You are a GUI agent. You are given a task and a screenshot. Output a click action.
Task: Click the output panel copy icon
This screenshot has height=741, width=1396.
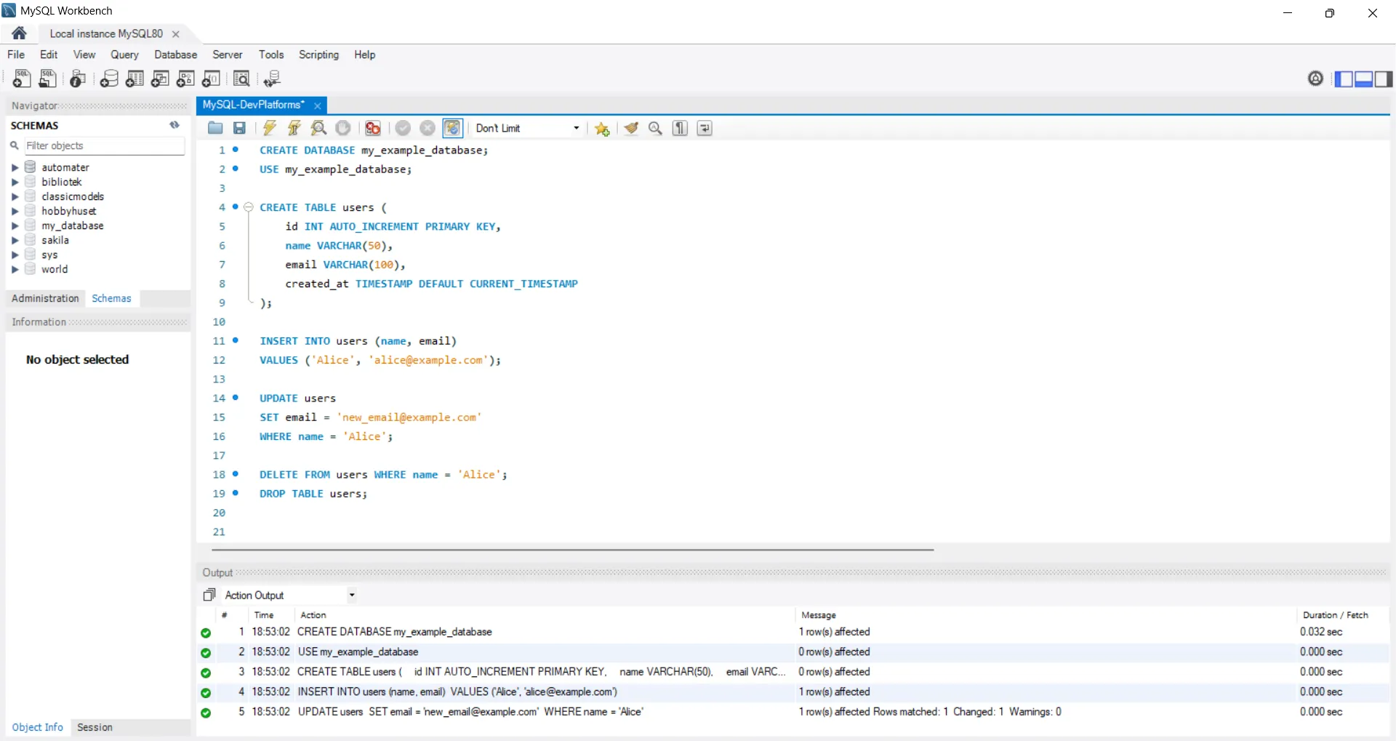[209, 595]
